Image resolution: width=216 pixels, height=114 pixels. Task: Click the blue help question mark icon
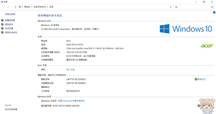coord(214,12)
